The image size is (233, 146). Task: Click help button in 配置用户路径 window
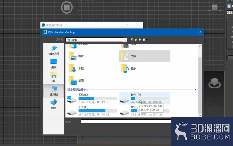[x=127, y=25]
